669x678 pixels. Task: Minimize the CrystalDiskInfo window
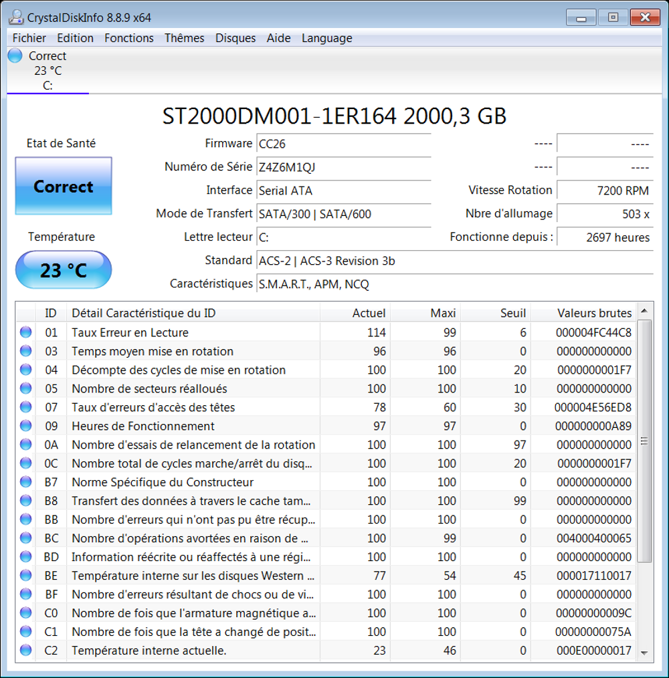coord(581,18)
